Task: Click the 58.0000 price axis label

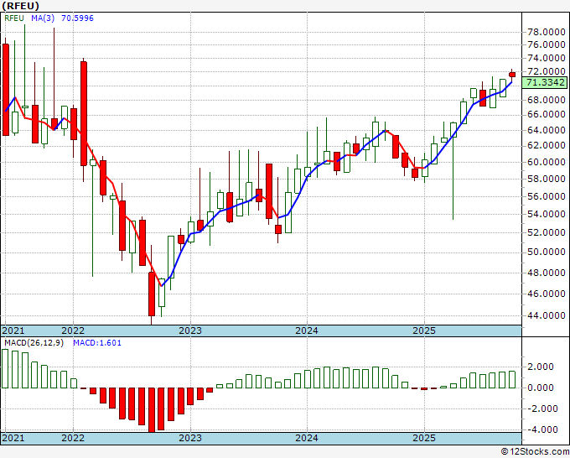Action: (x=546, y=179)
